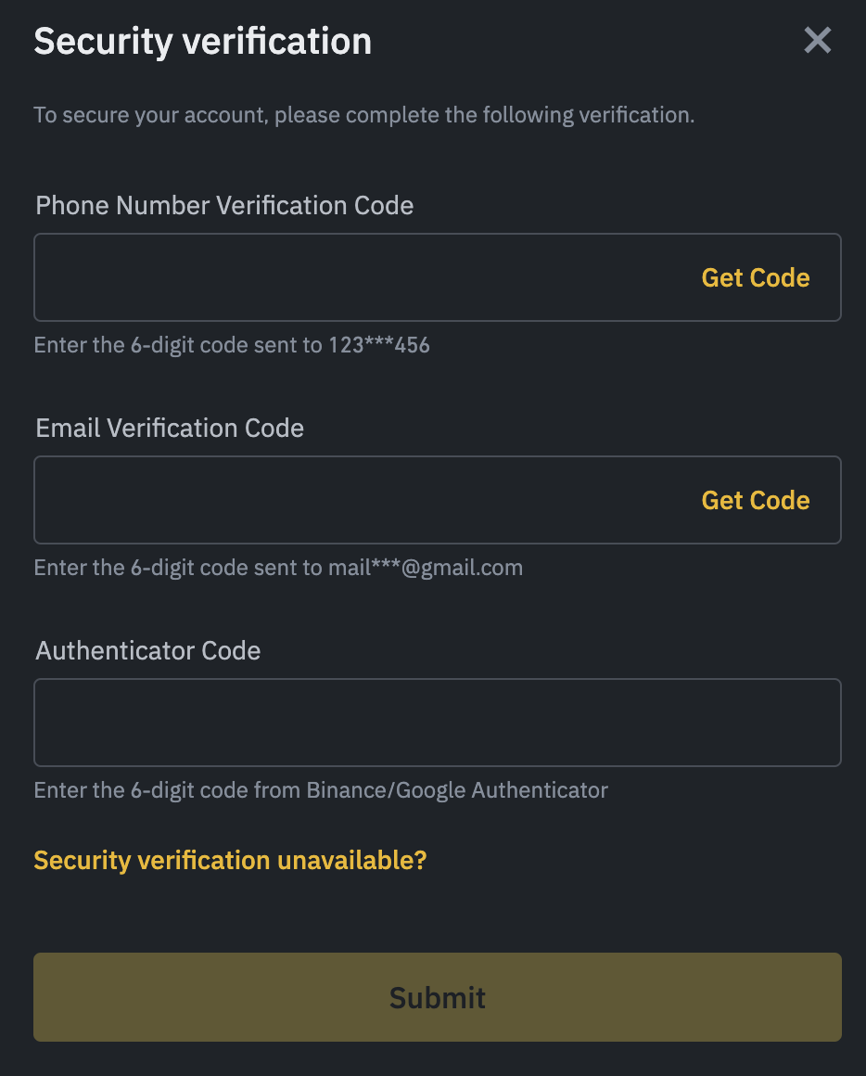Click 'Enter the 6-digit code' email hint
This screenshot has width=866, height=1076.
click(x=139, y=568)
